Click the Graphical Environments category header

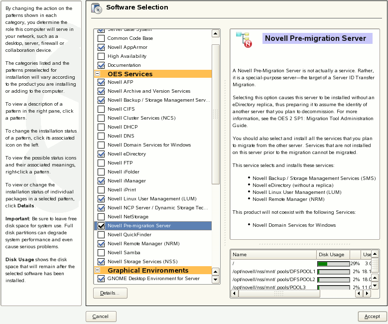click(153, 270)
